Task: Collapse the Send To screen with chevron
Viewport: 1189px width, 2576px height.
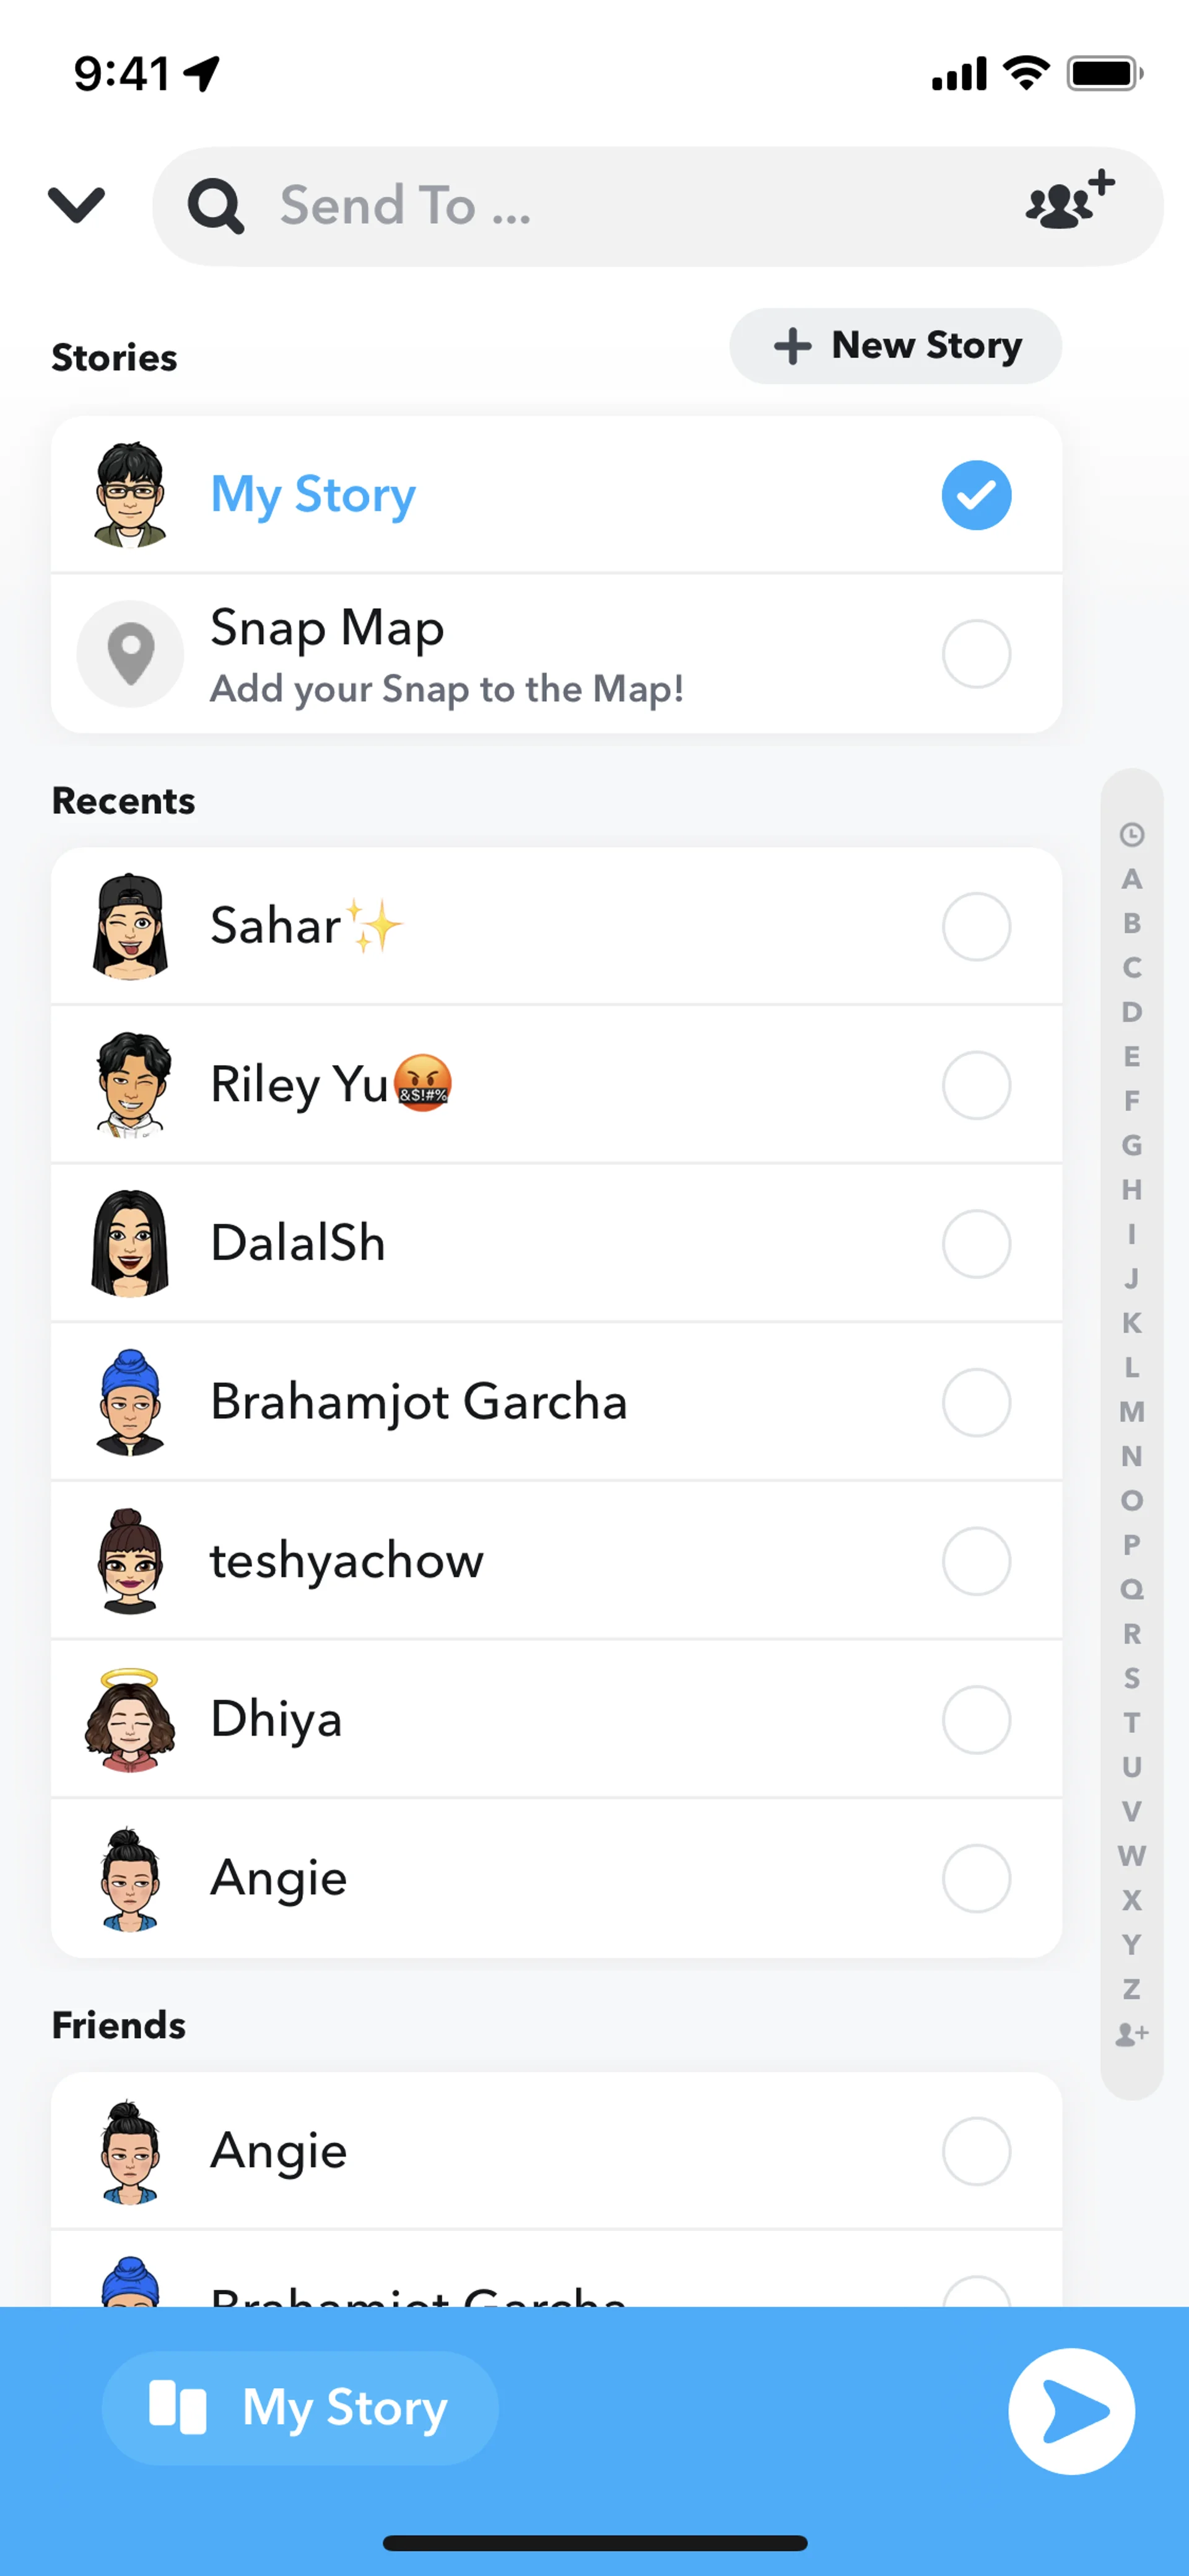Action: (x=77, y=205)
